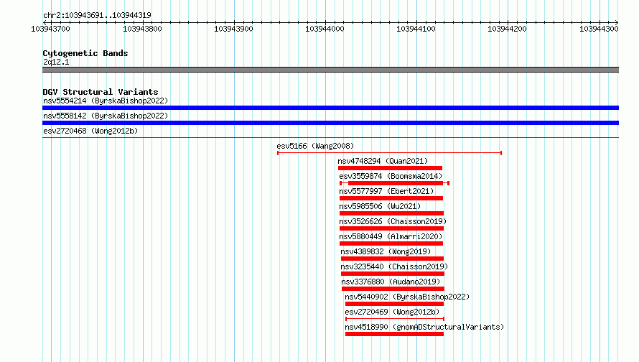639x362 pixels.
Task: Click the esv5166 red span line
Action: (x=390, y=153)
